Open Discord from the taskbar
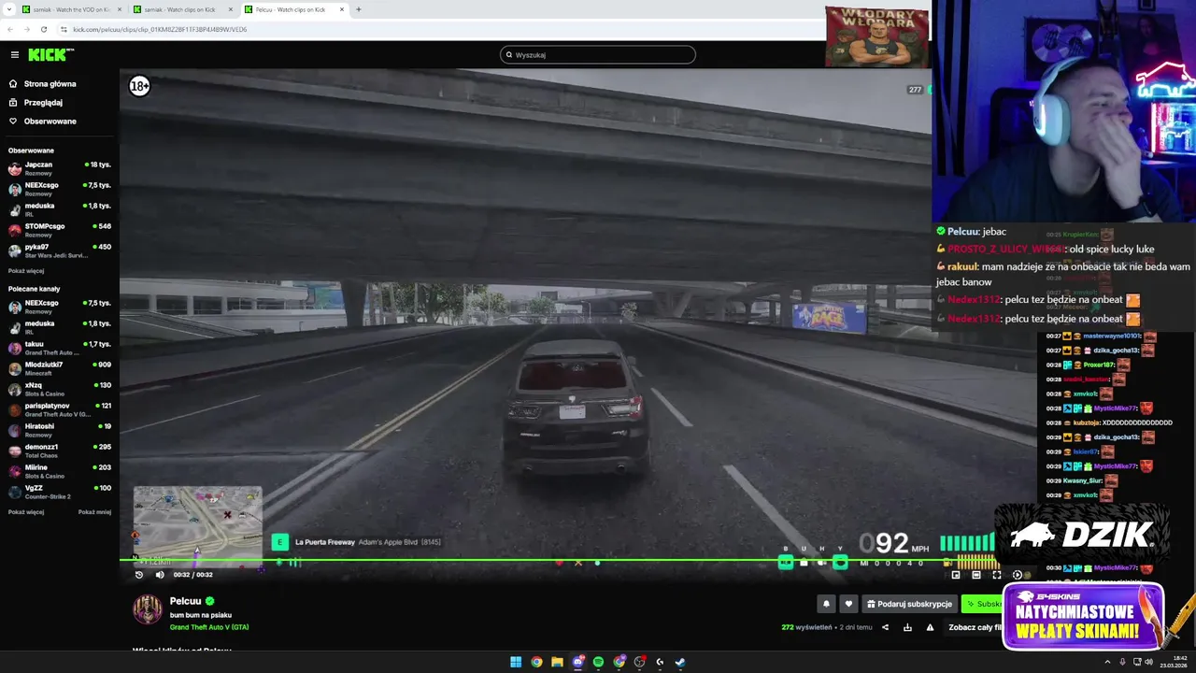 coord(577,662)
